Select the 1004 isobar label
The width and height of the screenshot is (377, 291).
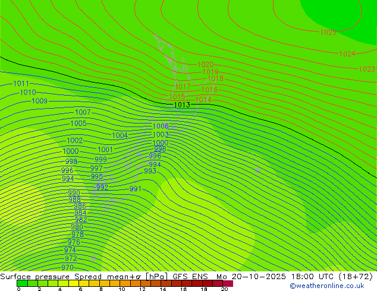120,135
